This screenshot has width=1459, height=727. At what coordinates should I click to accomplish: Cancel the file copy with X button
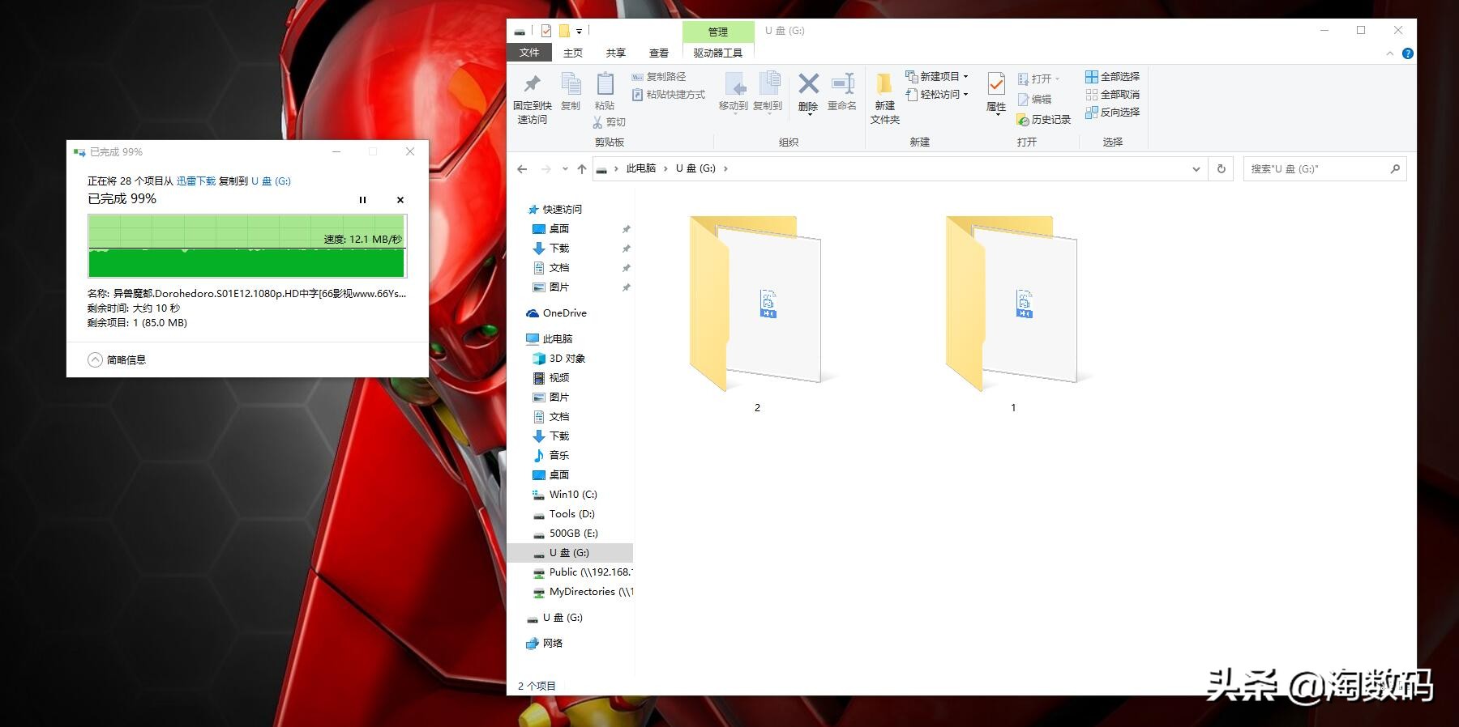point(400,200)
